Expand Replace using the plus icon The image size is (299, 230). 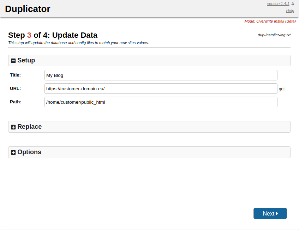[x=13, y=127]
